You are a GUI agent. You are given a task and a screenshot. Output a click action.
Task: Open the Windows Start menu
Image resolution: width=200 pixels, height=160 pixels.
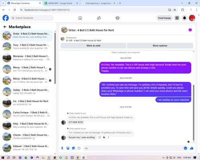point(3,158)
